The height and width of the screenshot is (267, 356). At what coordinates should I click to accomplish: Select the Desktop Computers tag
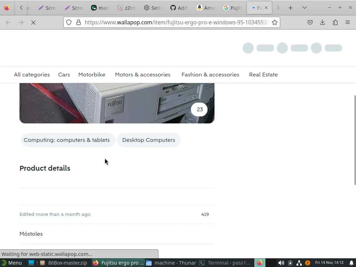coord(149,140)
